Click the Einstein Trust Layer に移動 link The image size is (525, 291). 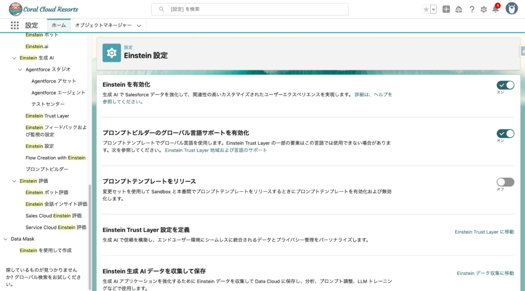tap(484, 232)
